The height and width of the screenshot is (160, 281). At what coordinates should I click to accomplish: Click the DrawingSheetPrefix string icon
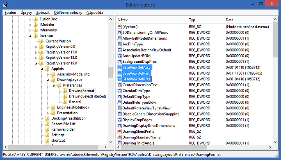pos(119,131)
